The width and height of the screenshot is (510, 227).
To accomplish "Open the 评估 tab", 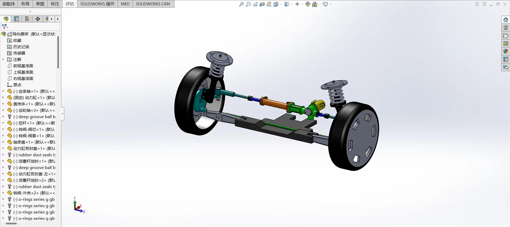I will [x=70, y=4].
